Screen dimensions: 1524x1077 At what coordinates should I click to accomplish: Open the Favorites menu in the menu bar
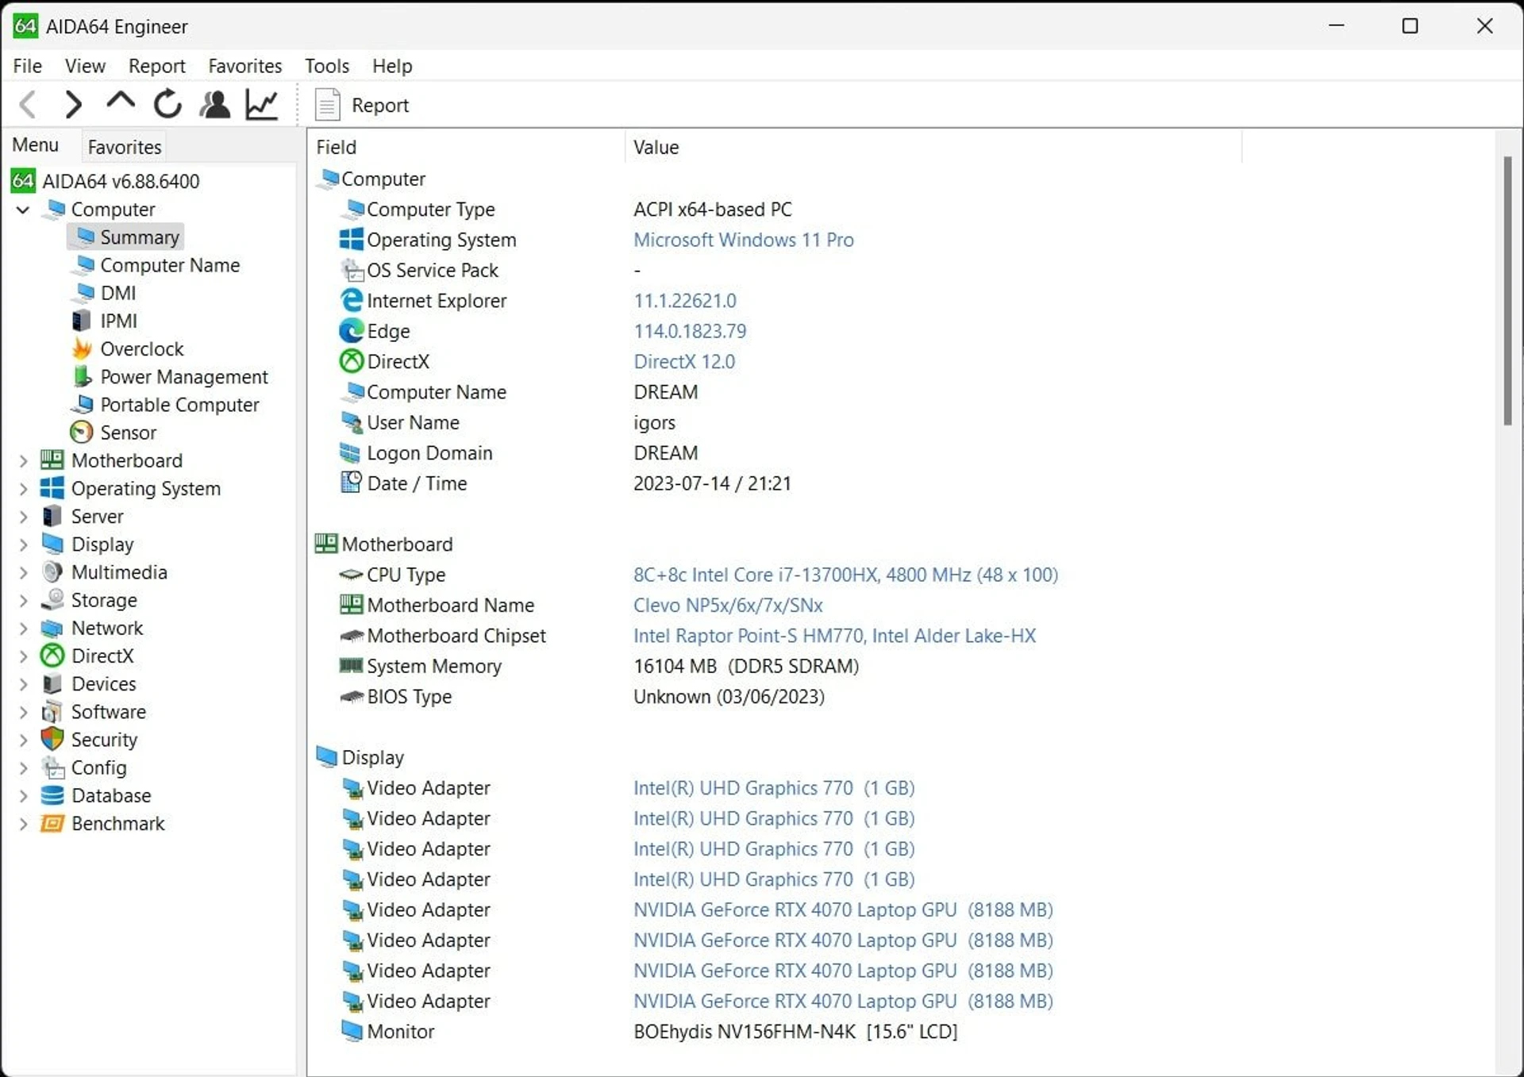pyautogui.click(x=244, y=66)
